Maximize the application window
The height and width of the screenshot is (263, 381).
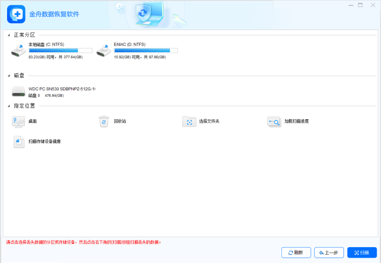(x=360, y=5)
